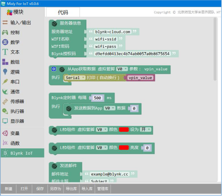The width and height of the screenshot is (222, 196).
Task: Pick red color swatch on LED 设为 block
Action: [124, 129]
